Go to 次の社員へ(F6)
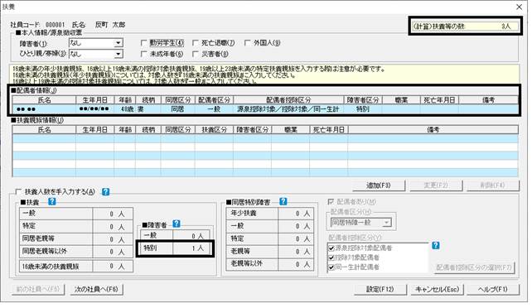 click(x=96, y=289)
